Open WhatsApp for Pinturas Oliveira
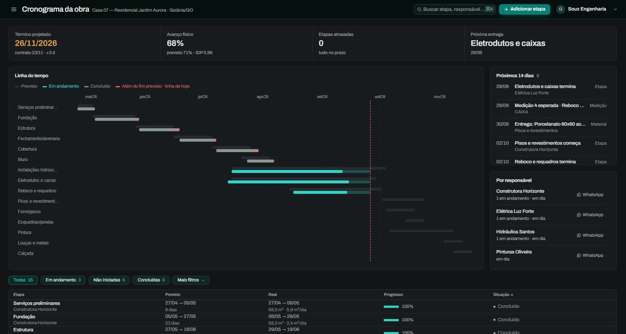This screenshot has height=334, width=626. [x=590, y=255]
